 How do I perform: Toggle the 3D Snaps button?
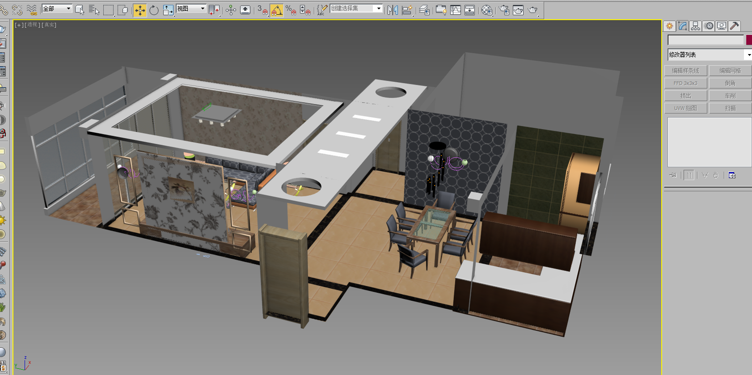(x=262, y=10)
